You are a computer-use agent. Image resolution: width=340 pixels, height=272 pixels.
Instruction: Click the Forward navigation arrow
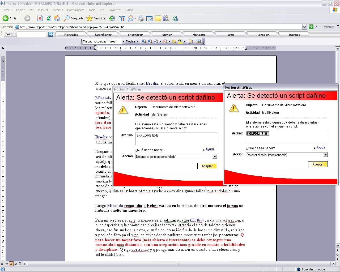(x=27, y=18)
